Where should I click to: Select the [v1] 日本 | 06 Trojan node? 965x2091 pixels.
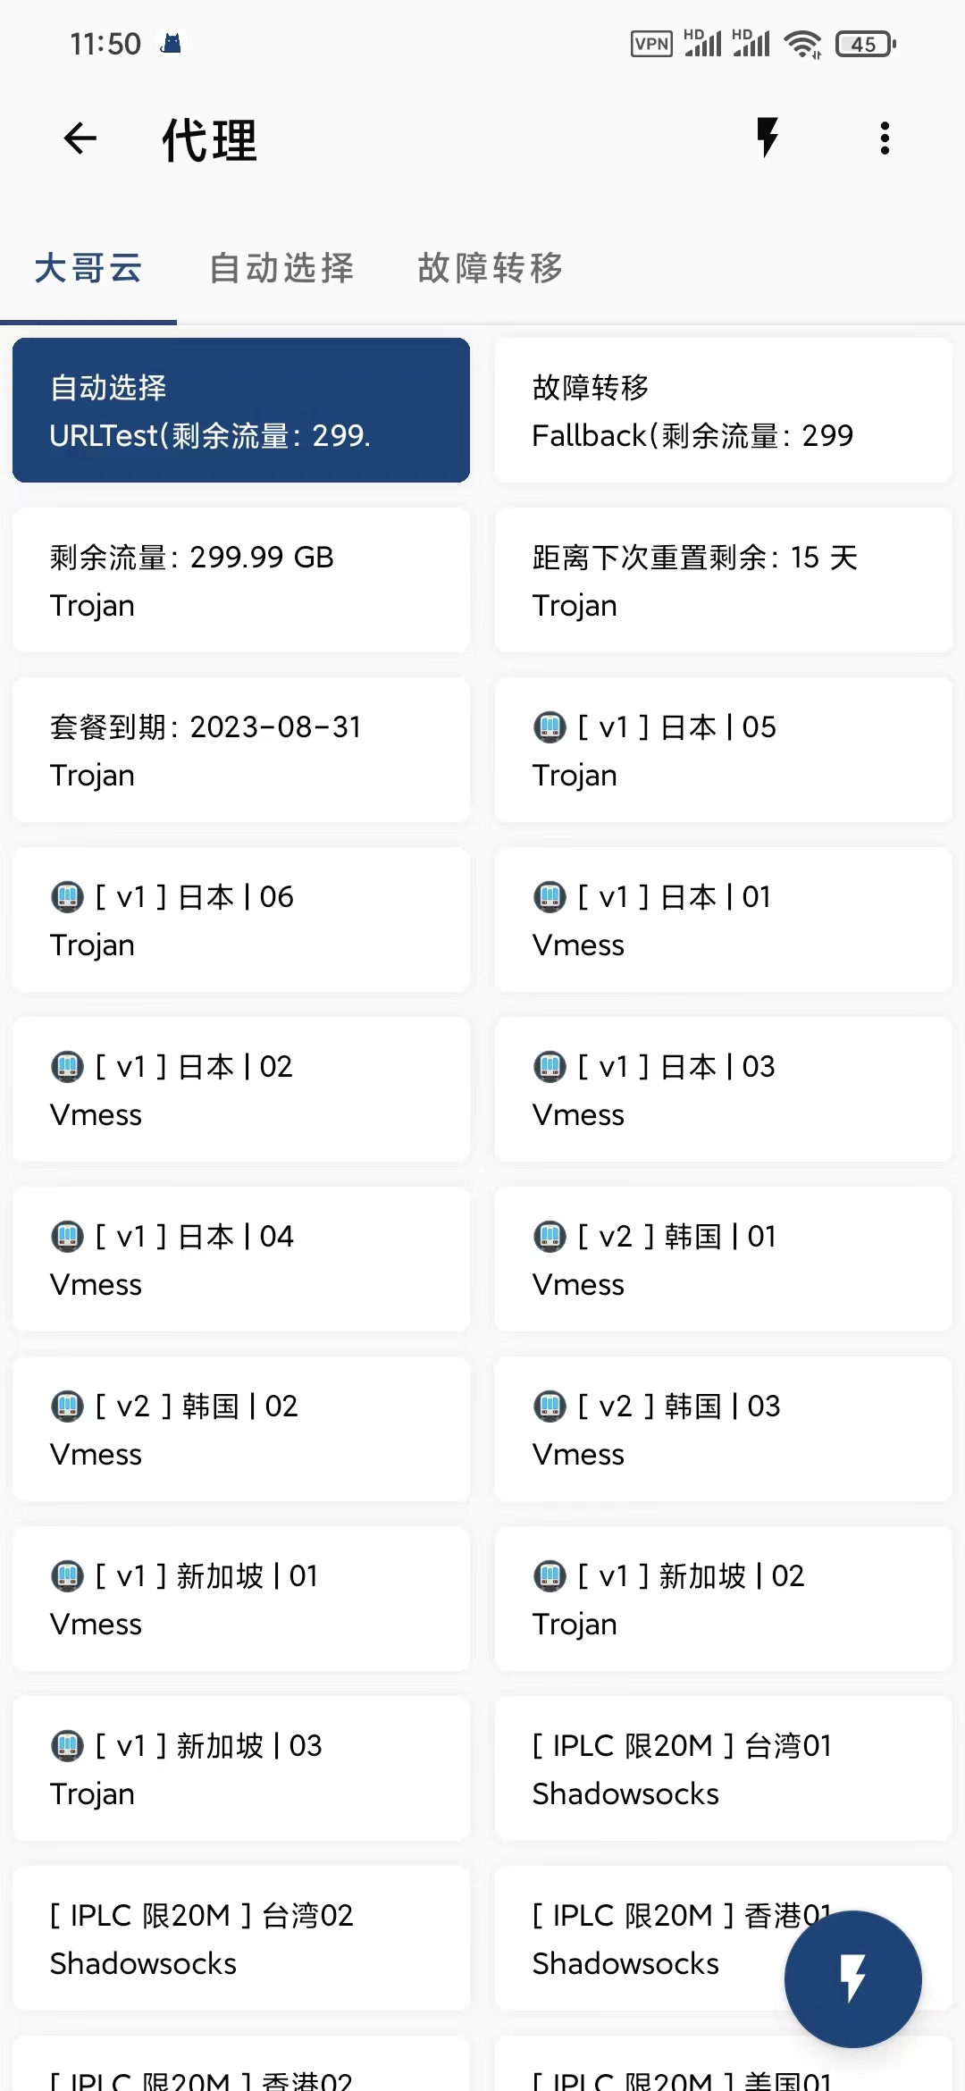point(241,920)
